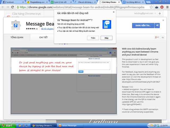Viewport: 170px width, 128px height.
Task: Click the browser back arrow
Action: [3, 7]
